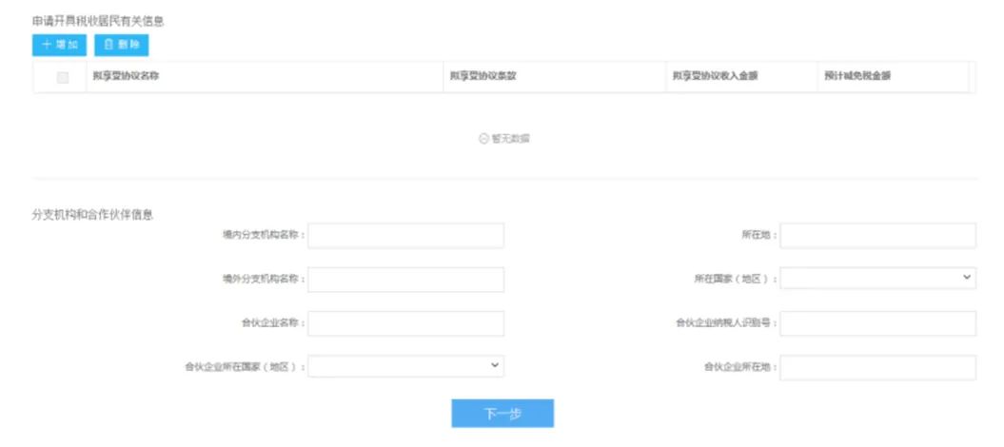Select the 拟享受协议收入金额 column header

coord(715,76)
